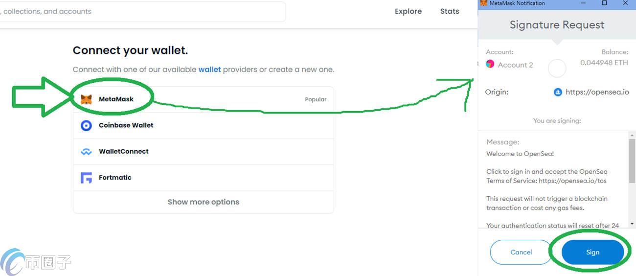636x276 pixels.
Task: Click the MetaMask Notification title bar fox icon
Action: (484, 3)
